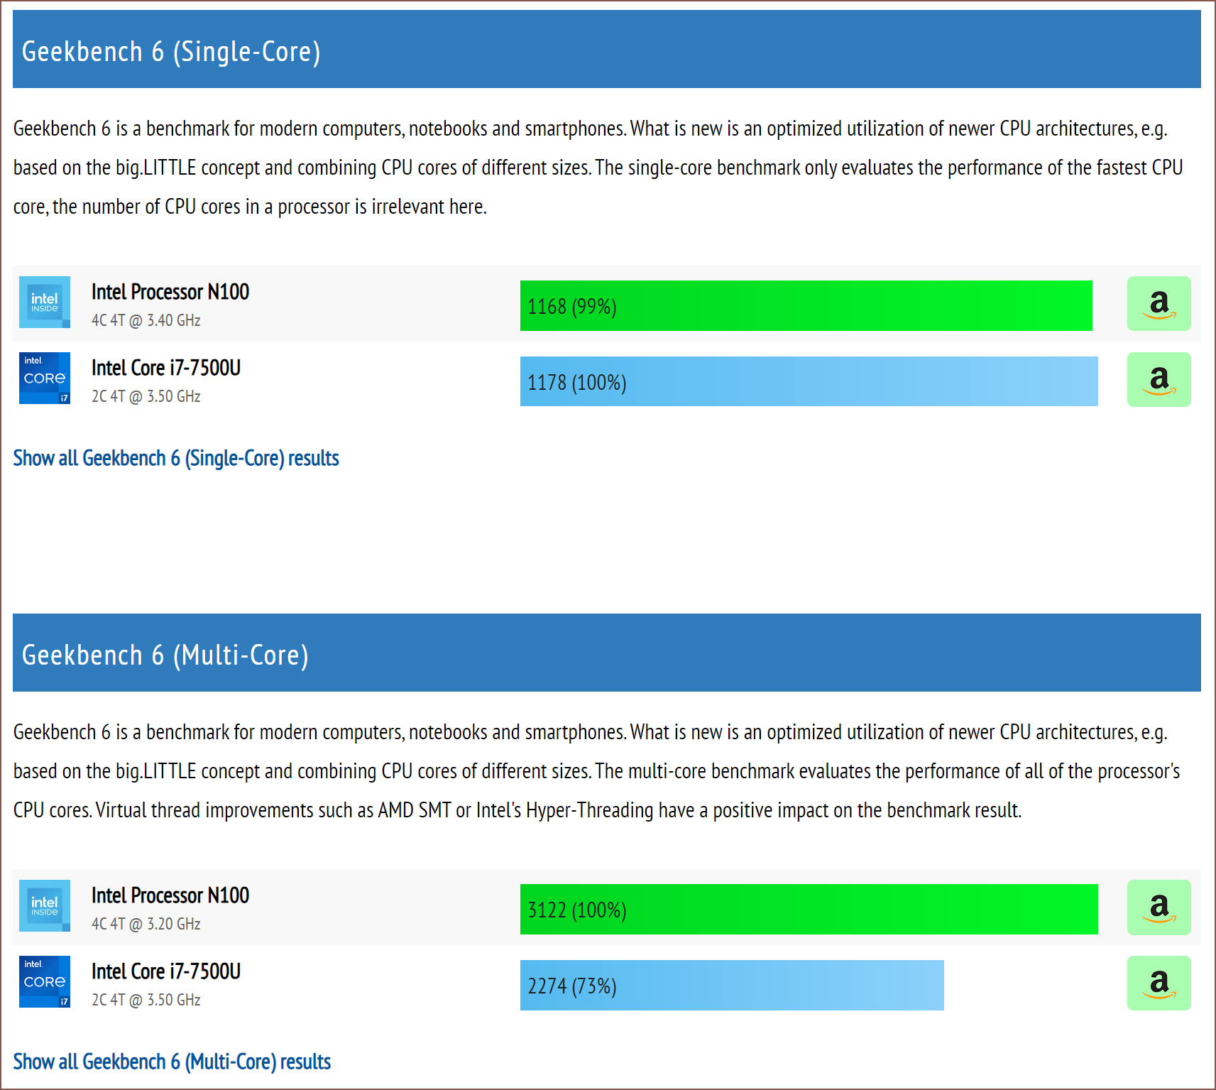Viewport: 1216px width, 1090px height.
Task: Click the Intel Inside logo in the Multi-Core section
Action: tap(45, 906)
